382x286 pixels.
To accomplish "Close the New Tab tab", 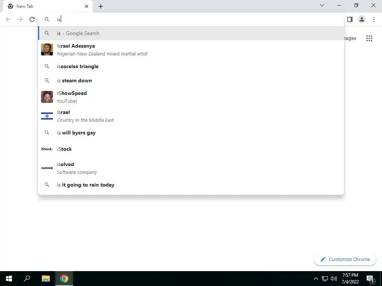I will (x=87, y=6).
